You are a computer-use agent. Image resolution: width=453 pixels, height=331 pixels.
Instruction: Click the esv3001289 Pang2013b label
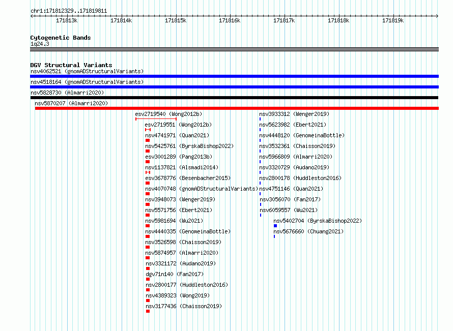[x=179, y=157]
